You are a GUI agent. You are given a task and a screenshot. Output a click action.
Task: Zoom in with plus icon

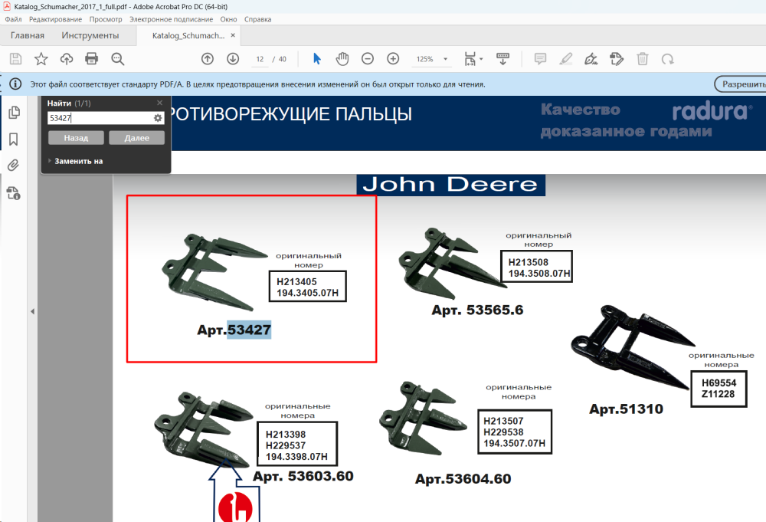(x=393, y=59)
